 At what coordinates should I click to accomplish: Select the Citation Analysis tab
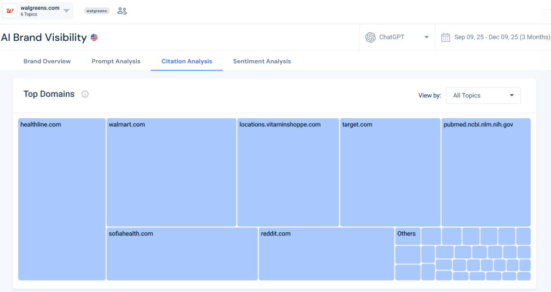coord(187,61)
